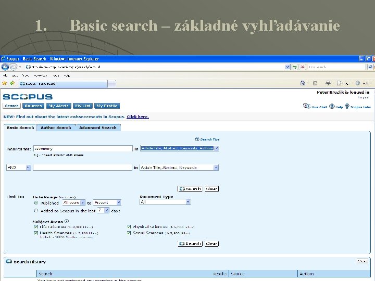This screenshot has height=281, width=375.
Task: Open the My Profile navigation tab
Action: tap(107, 106)
